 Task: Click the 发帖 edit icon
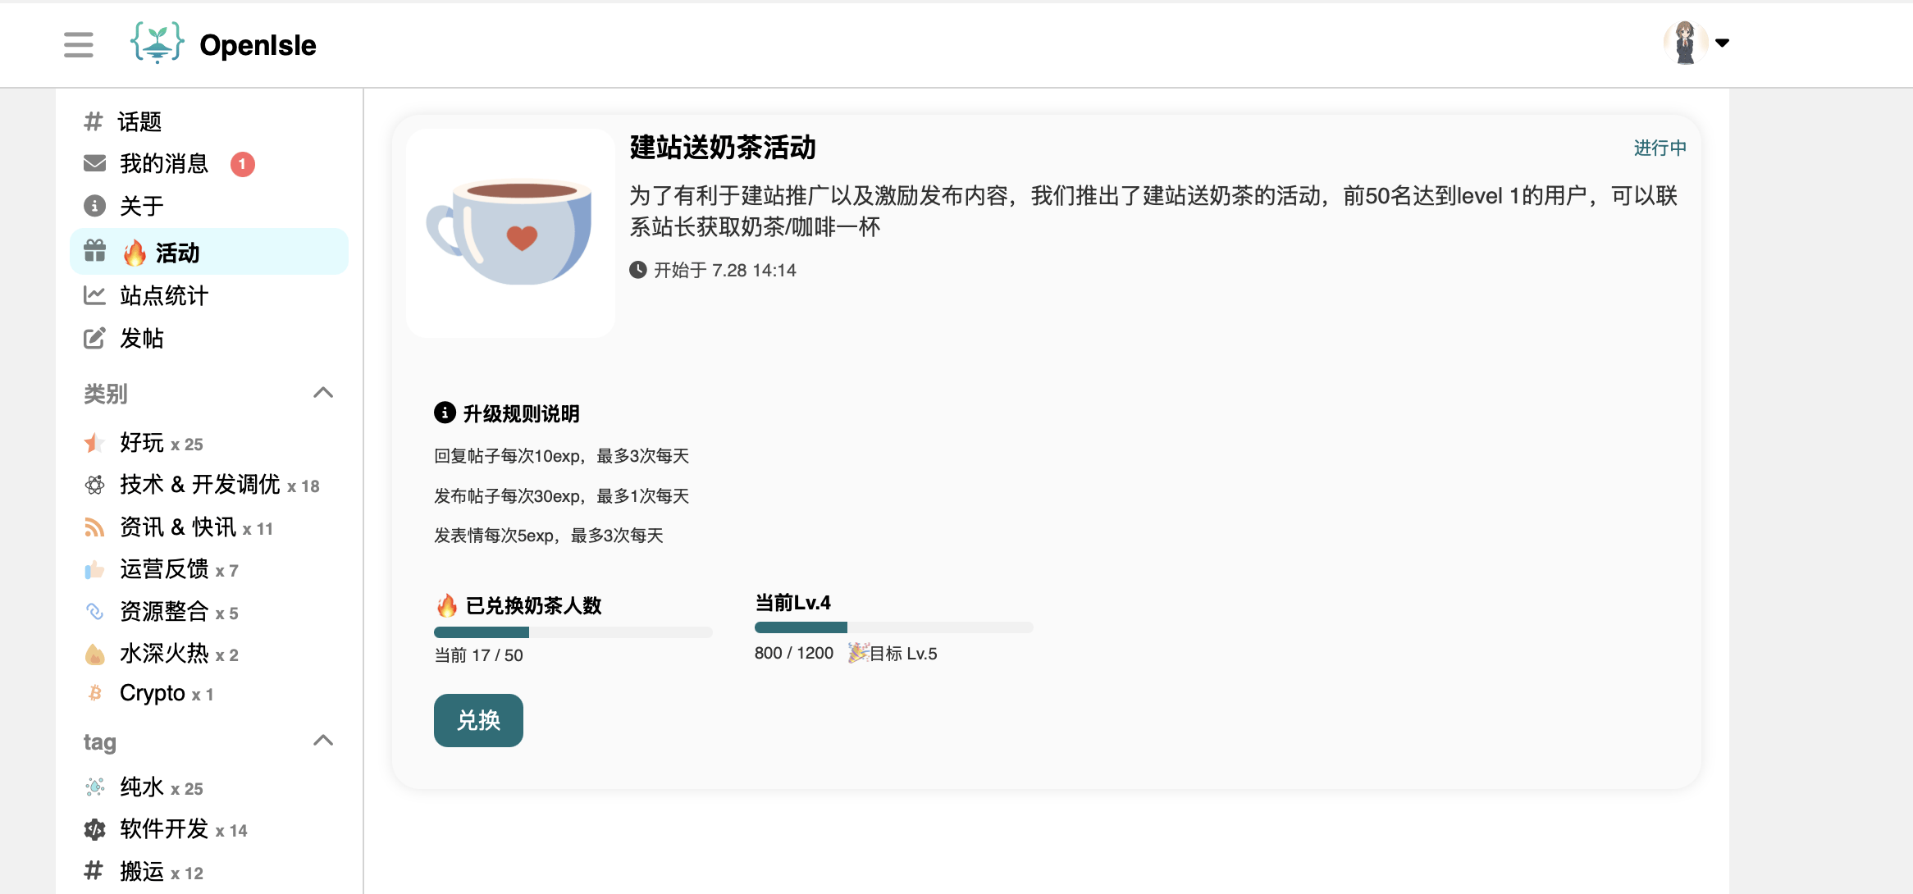point(94,338)
